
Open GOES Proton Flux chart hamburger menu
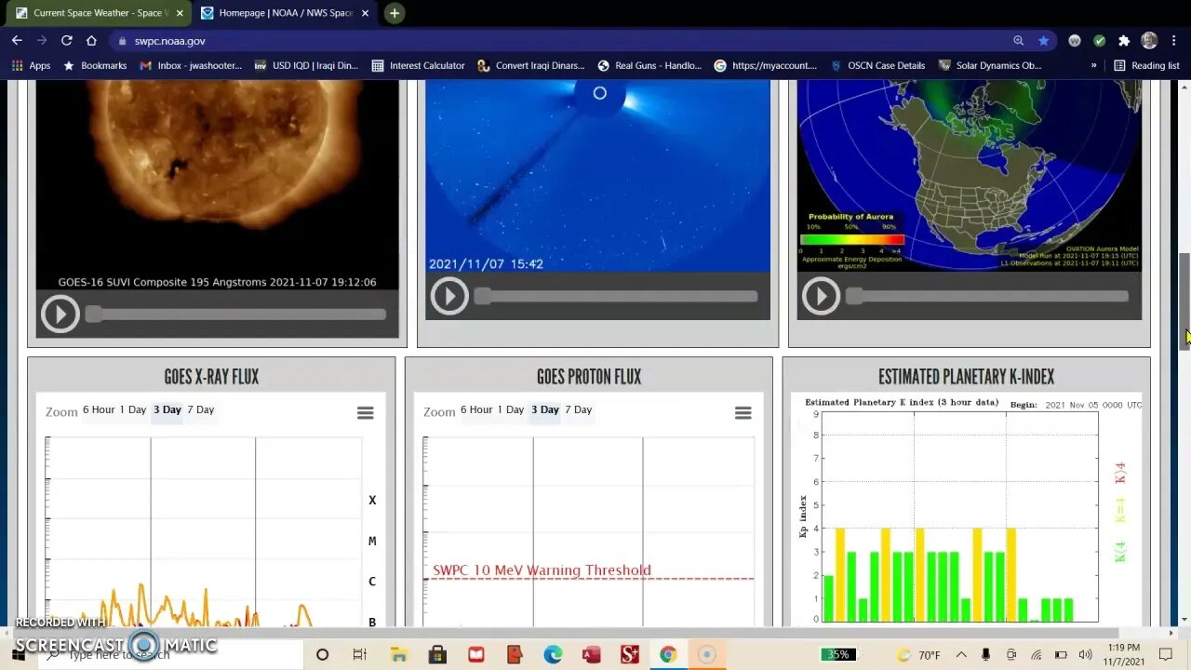[743, 413]
